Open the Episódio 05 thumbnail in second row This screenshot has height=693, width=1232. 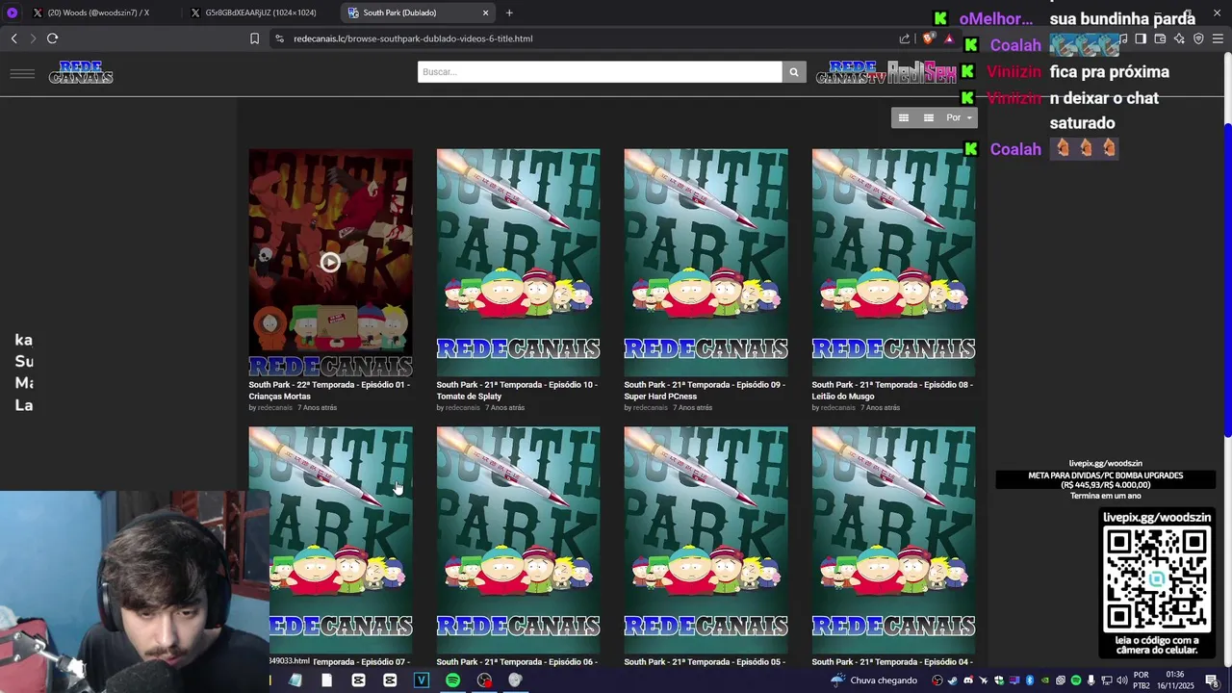click(x=706, y=539)
